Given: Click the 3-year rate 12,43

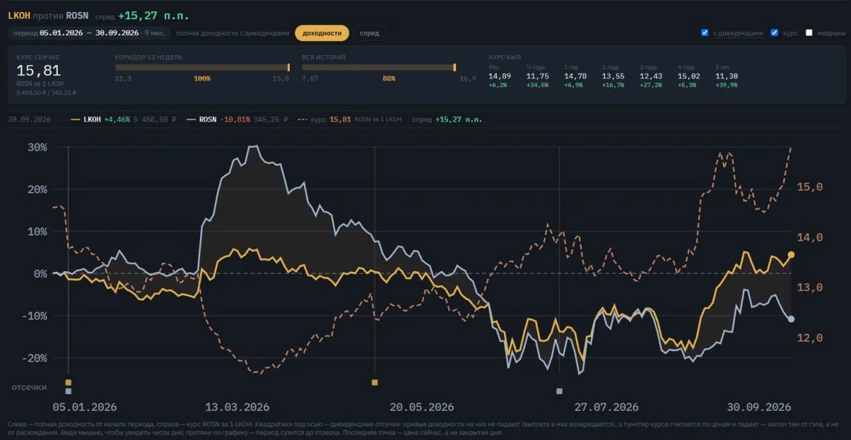Looking at the screenshot, I should 651,76.
